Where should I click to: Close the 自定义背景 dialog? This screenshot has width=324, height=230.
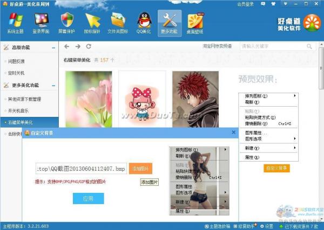[234, 133]
